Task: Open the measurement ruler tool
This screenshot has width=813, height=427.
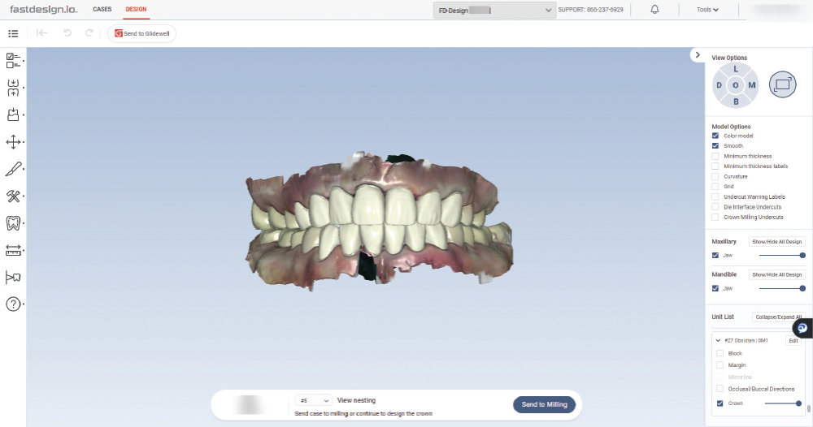Action: tap(13, 250)
